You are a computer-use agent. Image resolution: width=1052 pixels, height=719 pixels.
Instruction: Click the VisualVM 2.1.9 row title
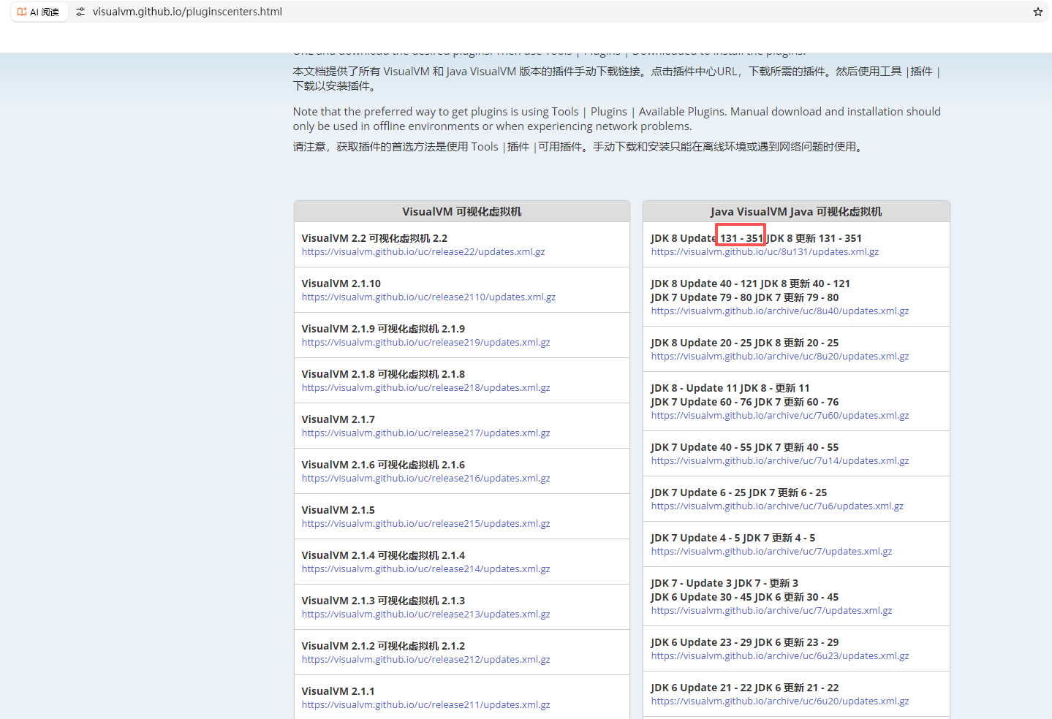coord(383,329)
